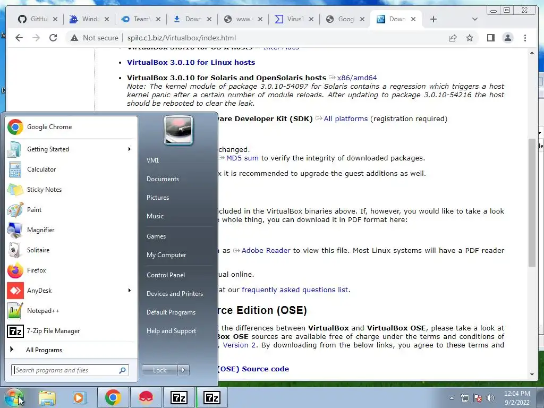Click the page's vertical scrollbar thumb
Image resolution: width=544 pixels, height=408 pixels.
[x=532, y=202]
